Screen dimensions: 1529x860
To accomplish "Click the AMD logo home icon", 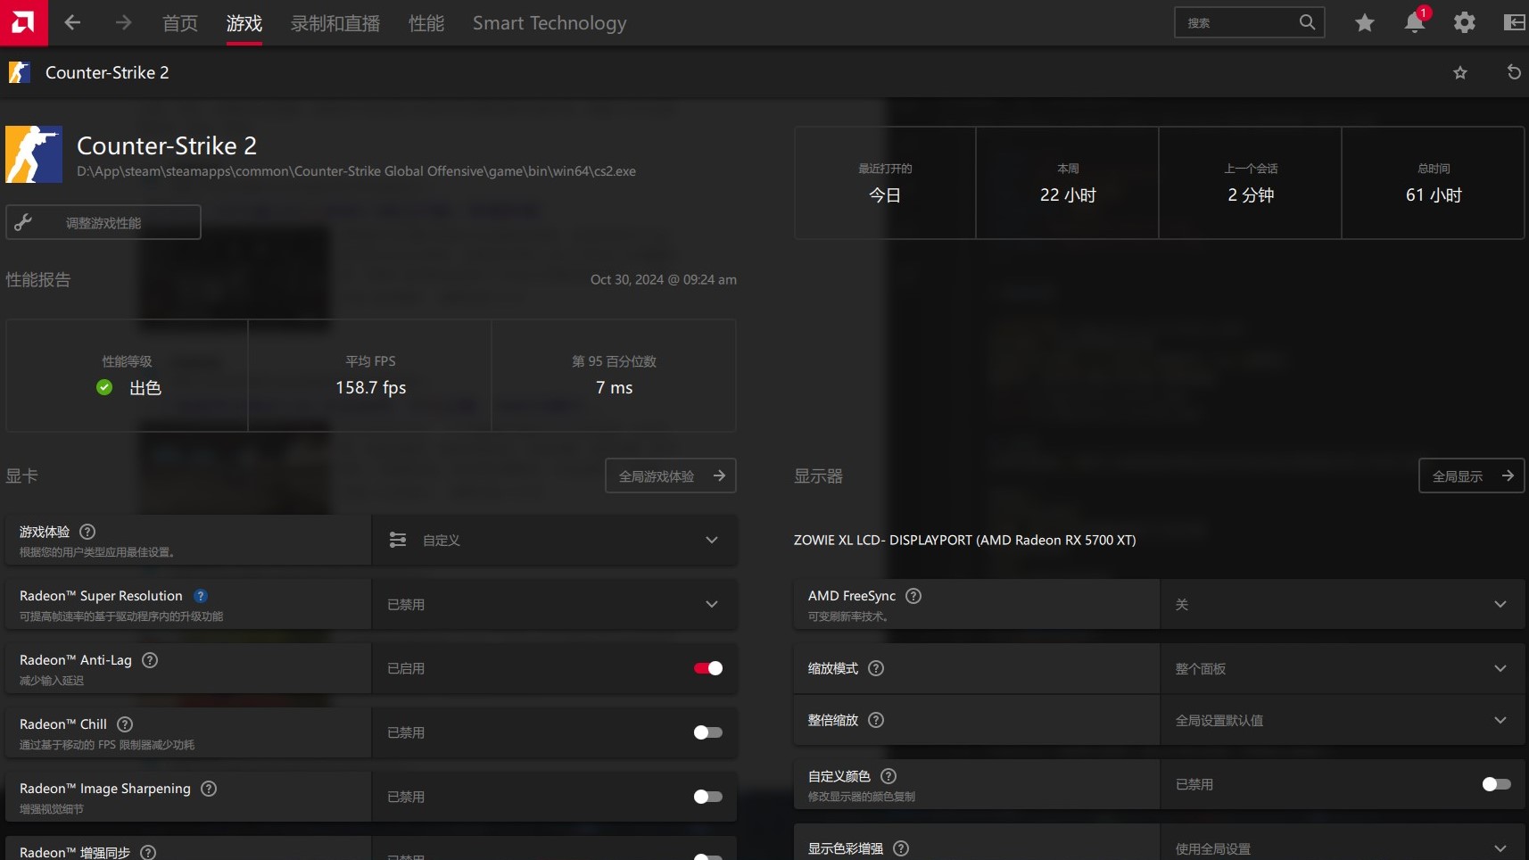I will (23, 22).
